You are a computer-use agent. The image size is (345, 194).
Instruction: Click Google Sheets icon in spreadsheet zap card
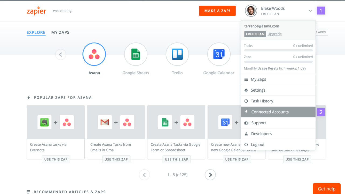click(x=165, y=122)
